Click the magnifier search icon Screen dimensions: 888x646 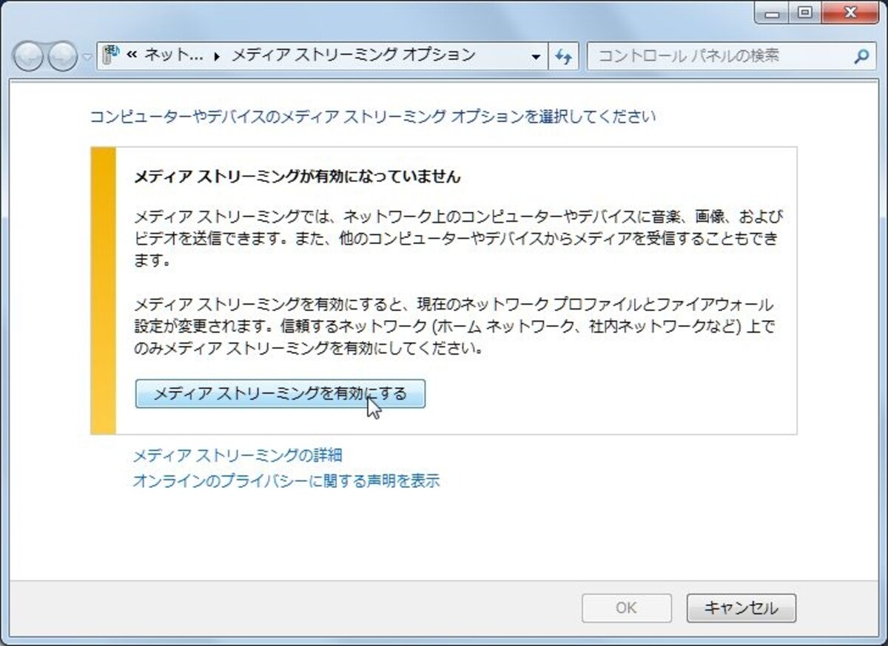click(x=861, y=56)
